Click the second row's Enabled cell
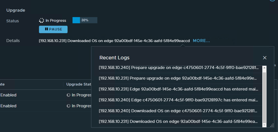The image size is (278, 132). (x=8, y=106)
